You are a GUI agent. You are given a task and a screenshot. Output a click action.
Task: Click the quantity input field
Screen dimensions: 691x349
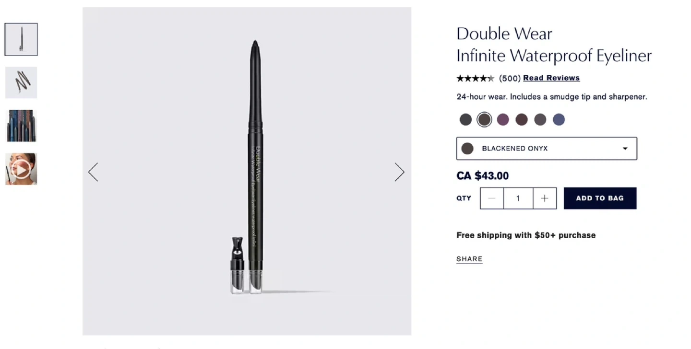518,198
